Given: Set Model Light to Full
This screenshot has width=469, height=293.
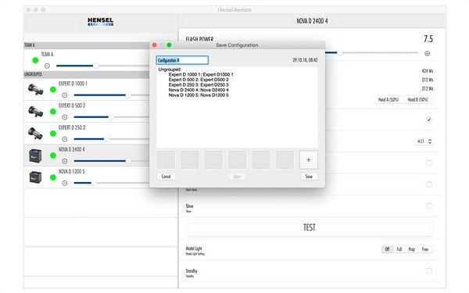Looking at the screenshot, I should click(x=399, y=249).
